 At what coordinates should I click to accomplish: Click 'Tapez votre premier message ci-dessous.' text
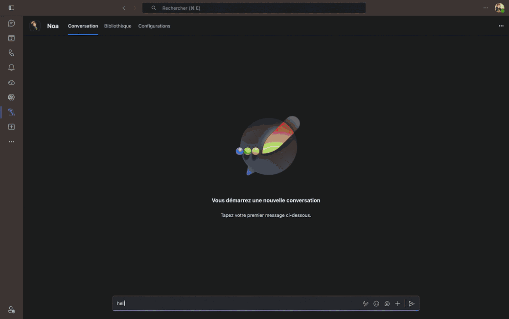tap(266, 215)
